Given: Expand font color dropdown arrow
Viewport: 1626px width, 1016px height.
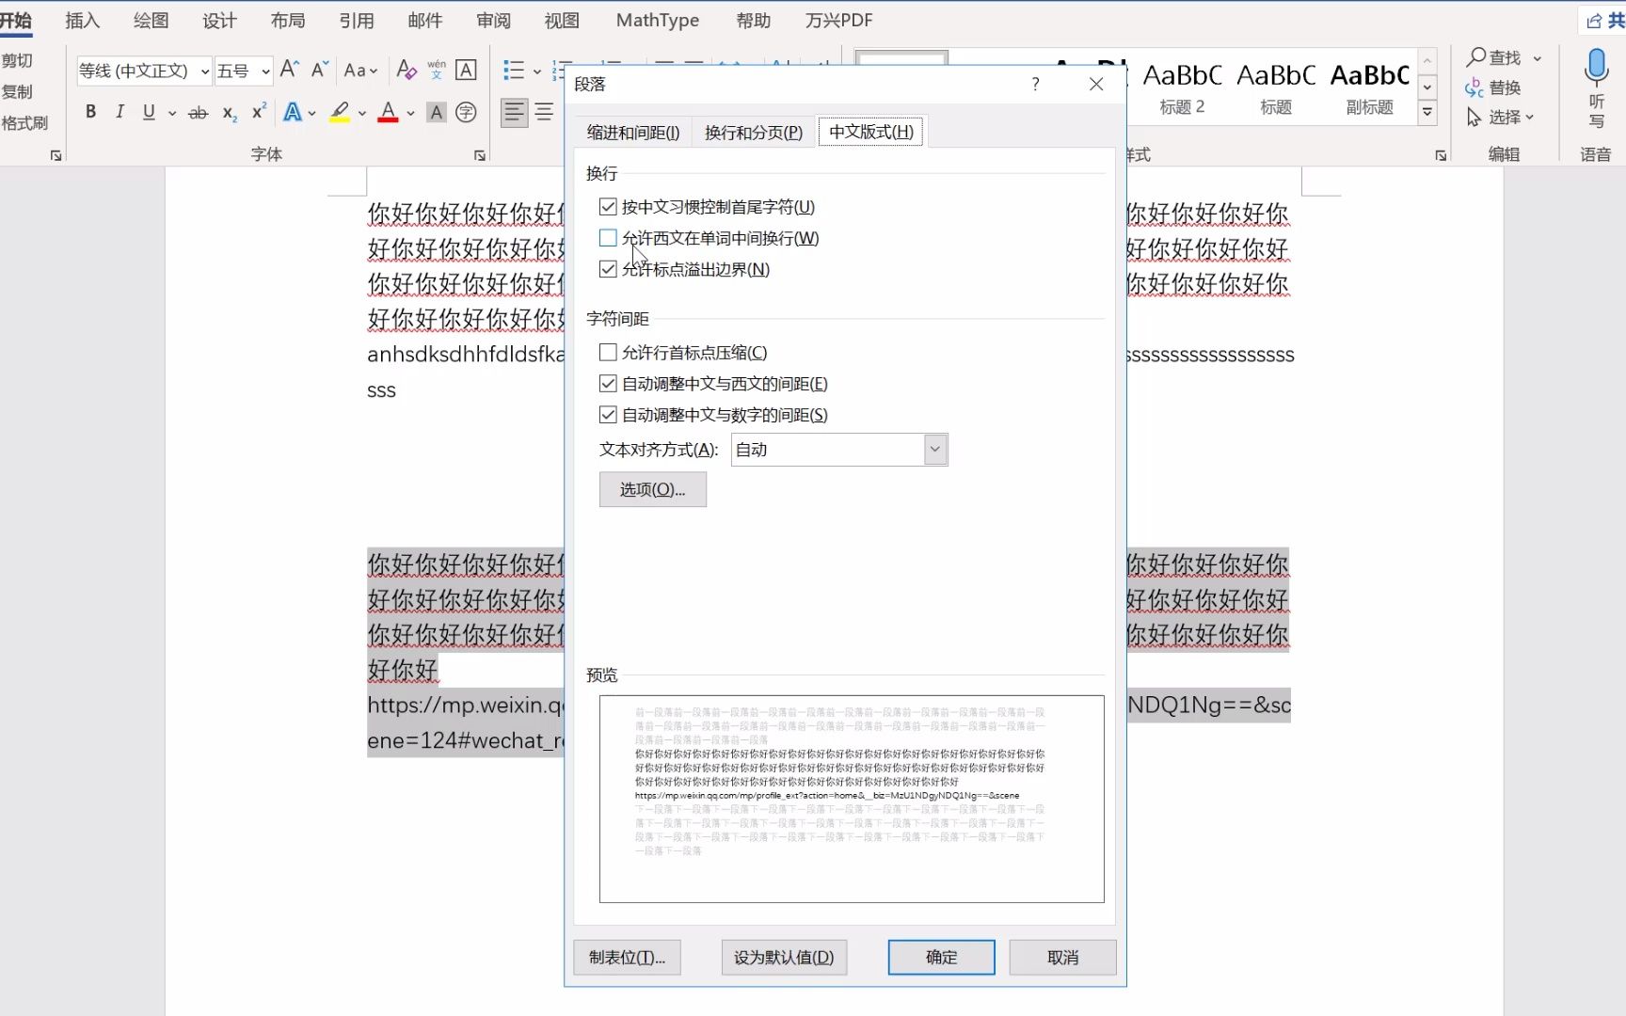Looking at the screenshot, I should pyautogui.click(x=411, y=113).
